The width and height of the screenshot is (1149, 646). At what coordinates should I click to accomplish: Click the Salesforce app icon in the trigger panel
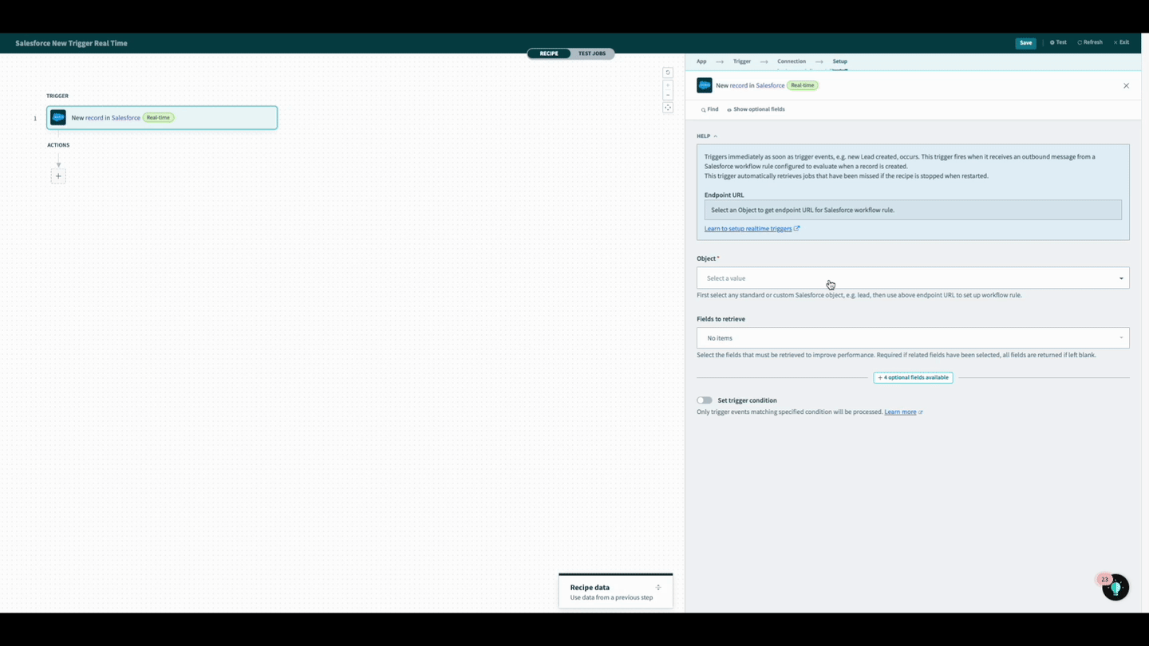coord(705,85)
